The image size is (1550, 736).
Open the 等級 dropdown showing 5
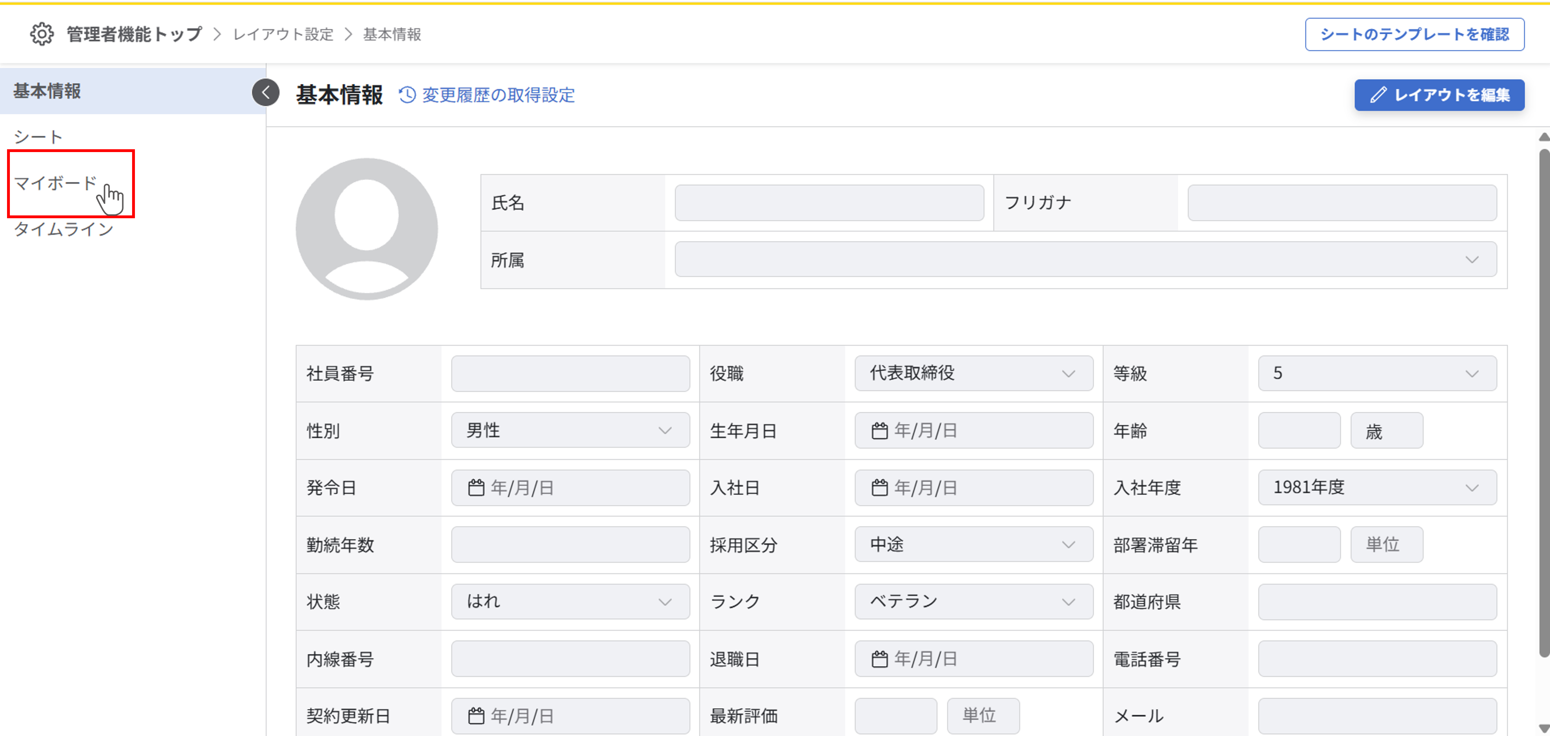1377,373
